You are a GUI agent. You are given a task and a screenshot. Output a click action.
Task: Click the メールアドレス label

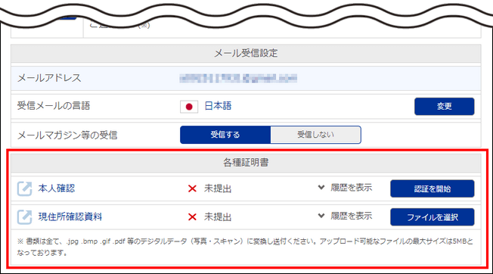49,78
